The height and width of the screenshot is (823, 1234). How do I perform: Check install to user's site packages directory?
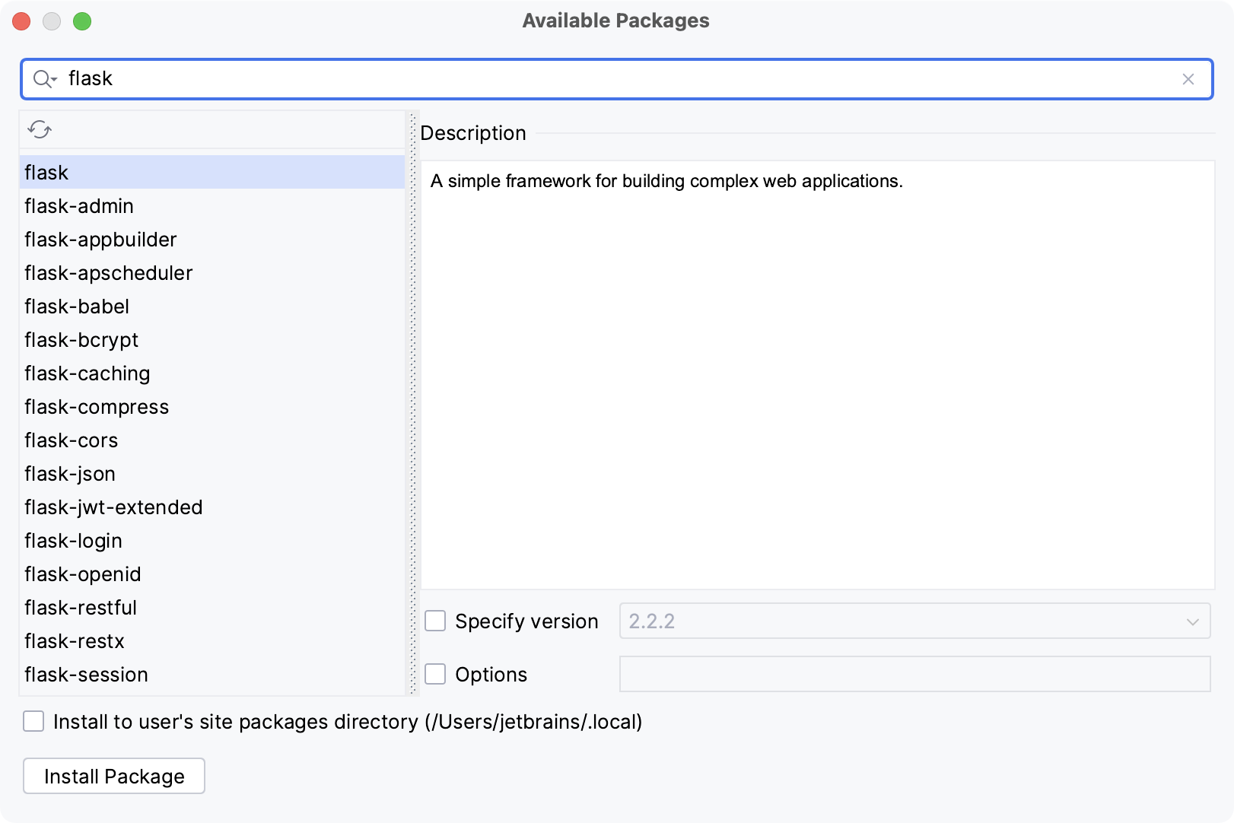click(33, 722)
